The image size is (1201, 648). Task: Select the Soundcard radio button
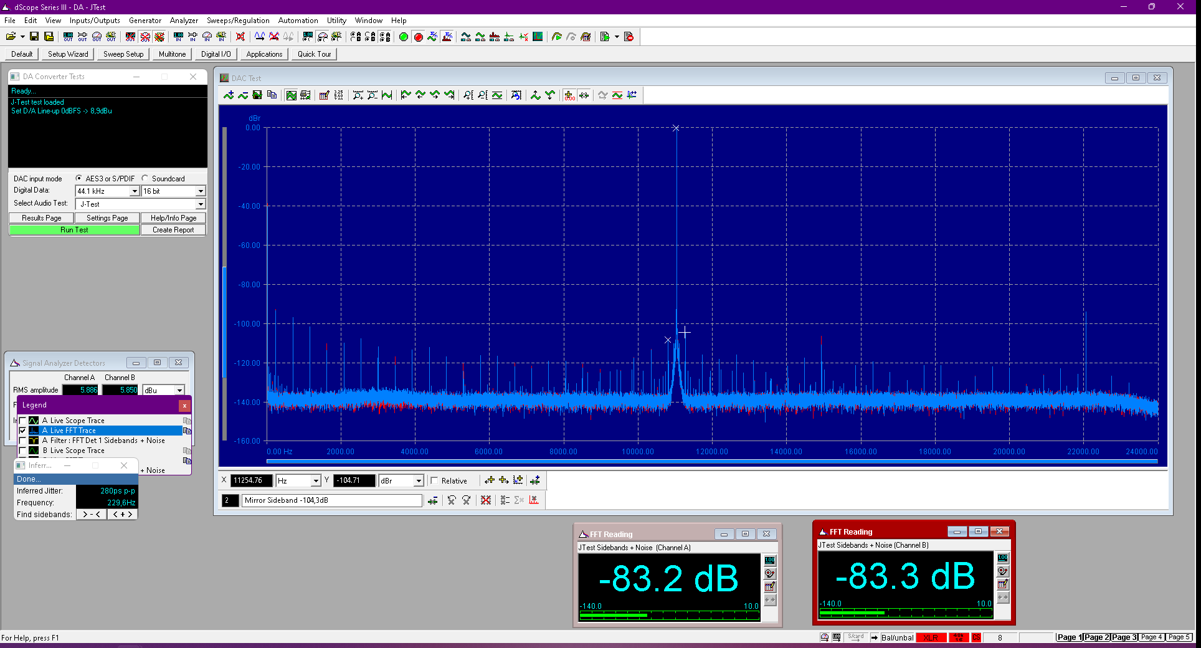pos(145,178)
